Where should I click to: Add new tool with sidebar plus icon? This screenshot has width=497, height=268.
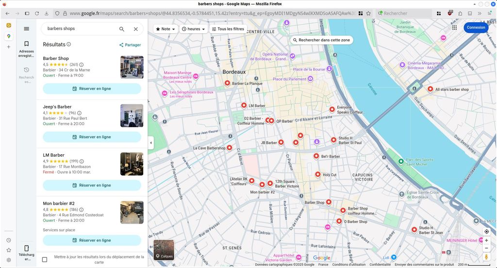9,47
